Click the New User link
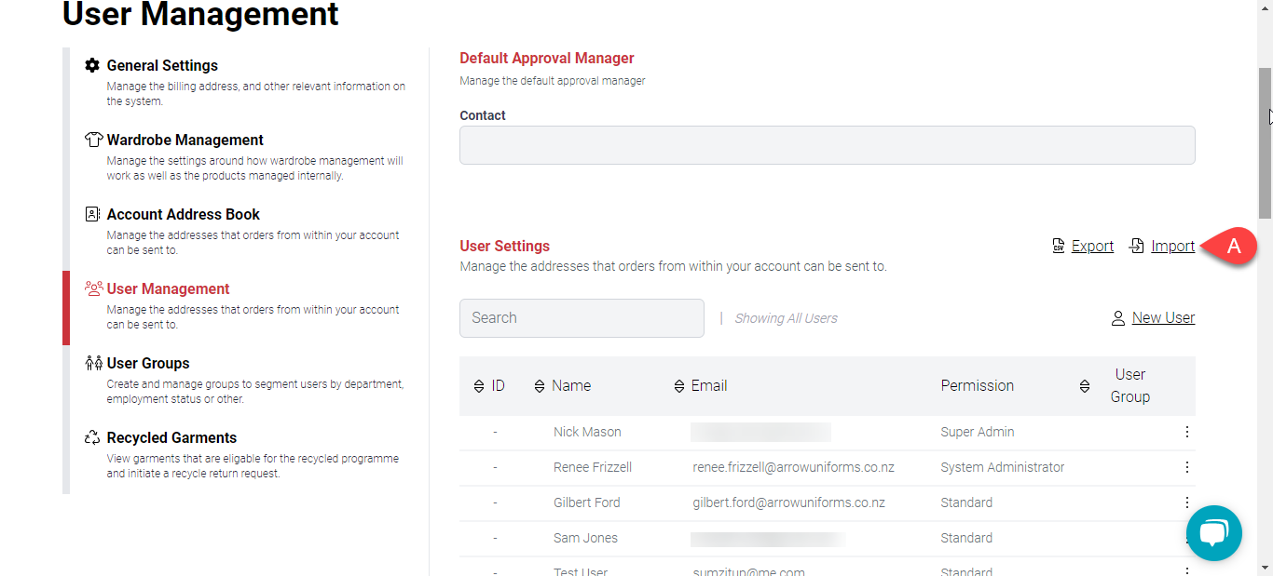 pos(1163,318)
